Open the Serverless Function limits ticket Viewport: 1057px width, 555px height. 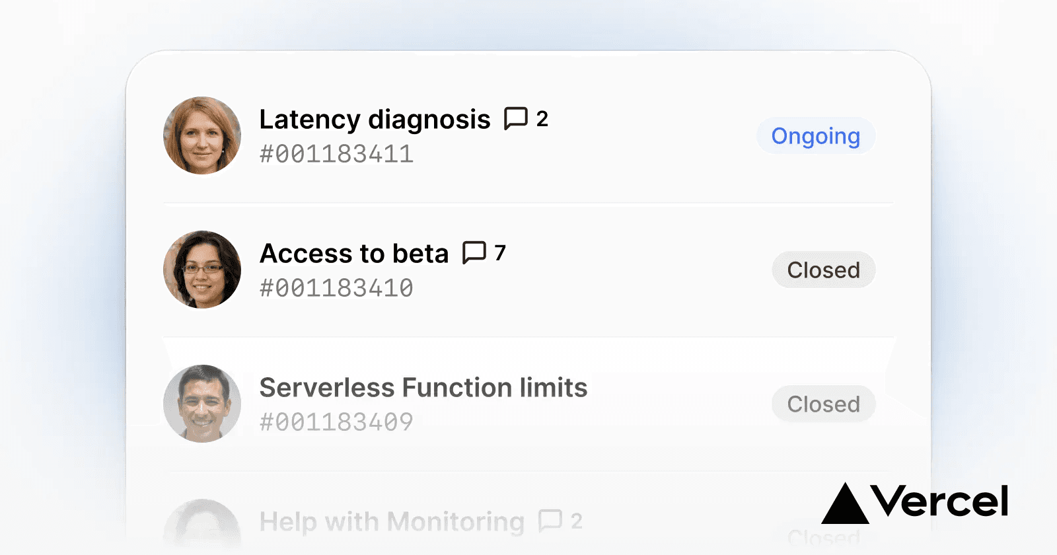(x=423, y=388)
